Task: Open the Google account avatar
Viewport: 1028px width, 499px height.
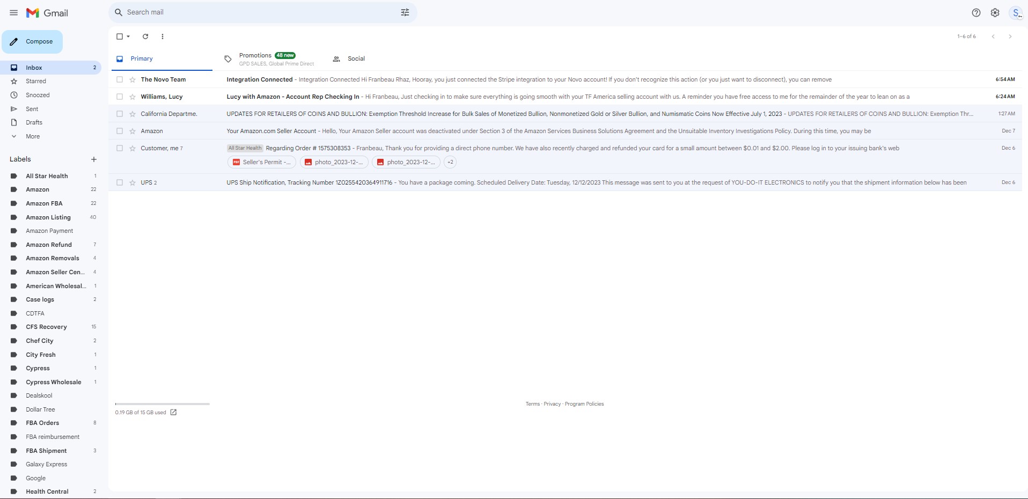Action: (1016, 13)
